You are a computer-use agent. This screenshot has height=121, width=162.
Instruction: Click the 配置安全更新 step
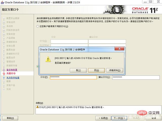(x=13, y=18)
